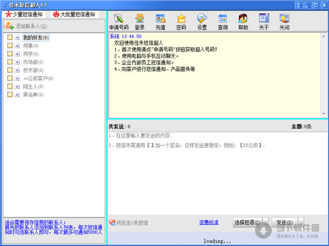Open dropdown arrow beside 发送 button

click(300, 222)
